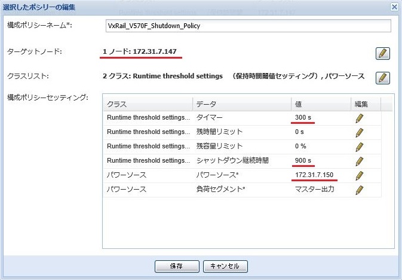The width and height of the screenshot is (402, 280).
Task: Select the 172.31.7.150 power source value
Action: coord(315,175)
